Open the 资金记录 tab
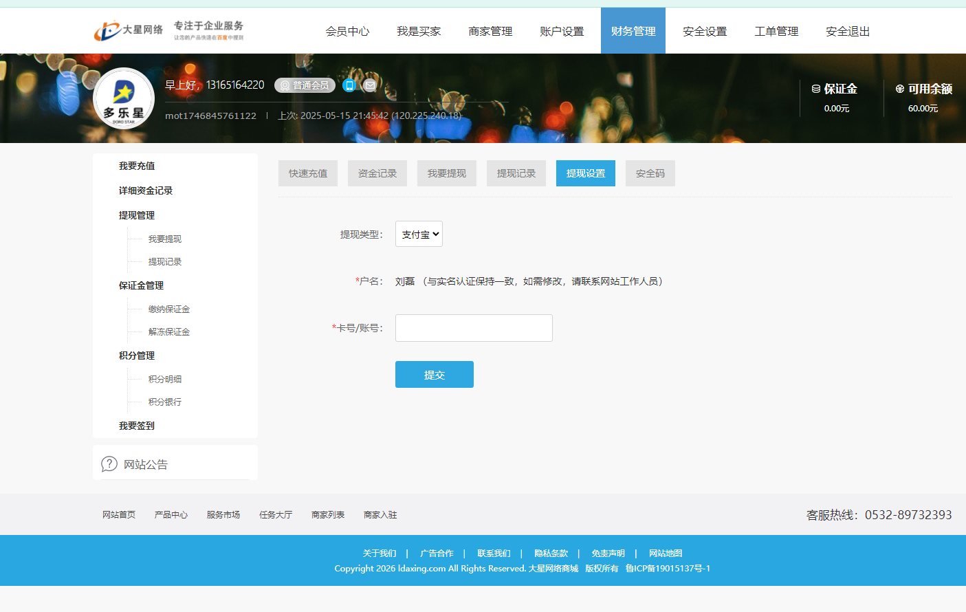This screenshot has width=966, height=612. coord(377,173)
